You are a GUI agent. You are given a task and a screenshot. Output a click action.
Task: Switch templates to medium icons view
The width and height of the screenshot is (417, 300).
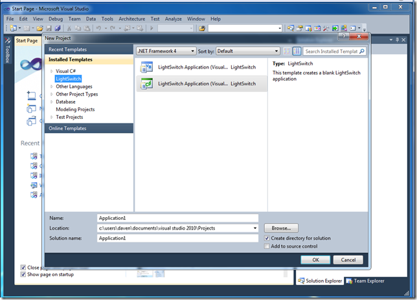point(297,51)
